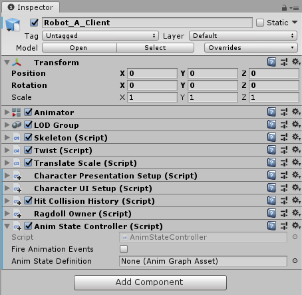
Task: Open help reference for Hit Collision History
Action: click(271, 200)
